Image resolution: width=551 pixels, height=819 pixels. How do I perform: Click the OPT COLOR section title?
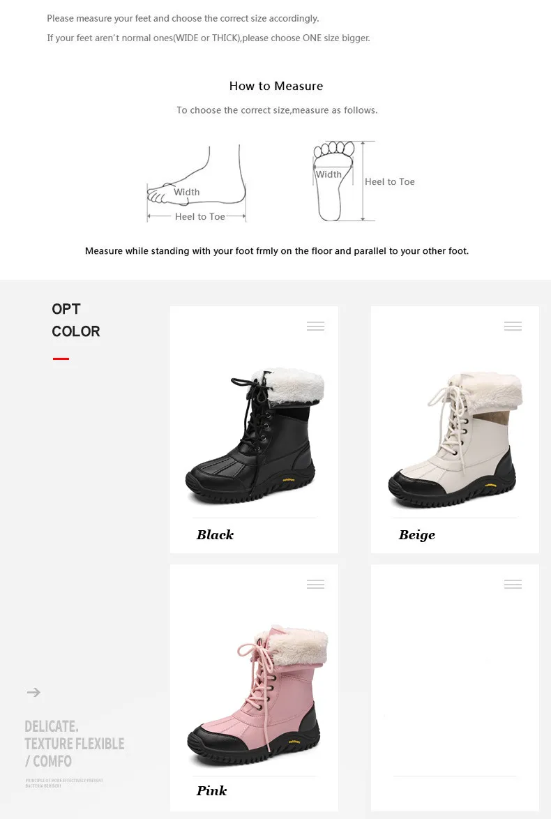76,320
